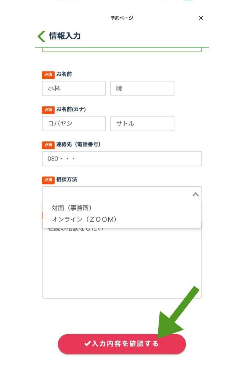Go back using the green chevron arrow

[41, 36]
